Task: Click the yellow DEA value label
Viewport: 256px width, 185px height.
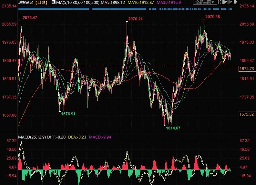Action: pyautogui.click(x=77, y=137)
